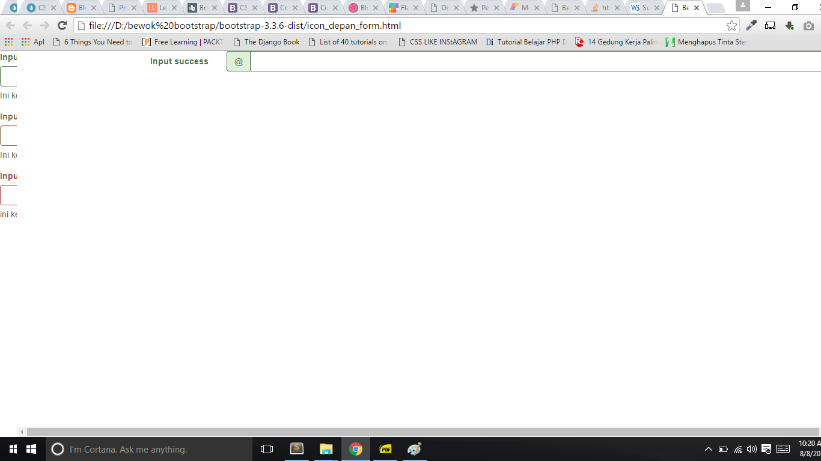Screen dimensions: 821x461
Task: Open a new tab
Action: 715,8
